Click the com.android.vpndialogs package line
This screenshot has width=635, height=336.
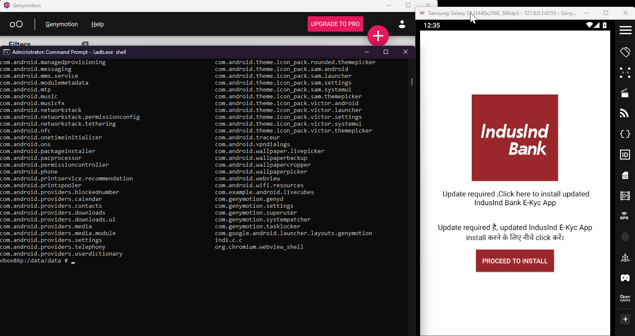pos(253,144)
